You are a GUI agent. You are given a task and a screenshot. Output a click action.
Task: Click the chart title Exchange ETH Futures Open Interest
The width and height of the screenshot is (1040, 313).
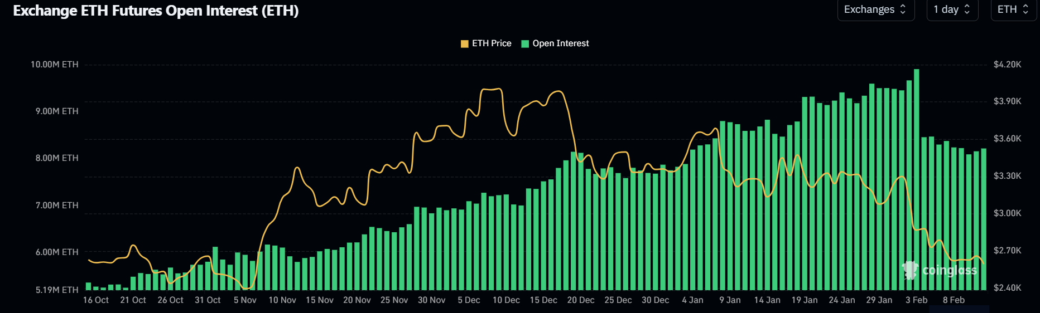(x=156, y=11)
